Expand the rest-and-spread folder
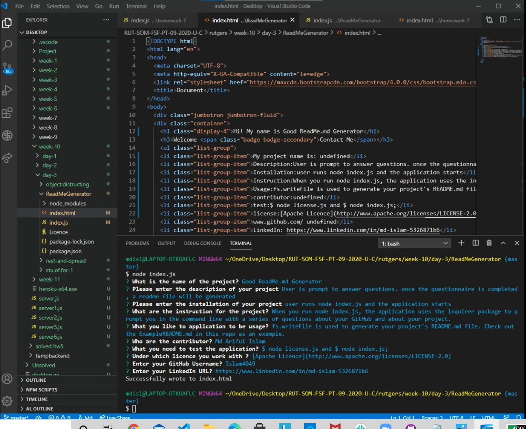This screenshot has height=429, width=526. (65, 260)
